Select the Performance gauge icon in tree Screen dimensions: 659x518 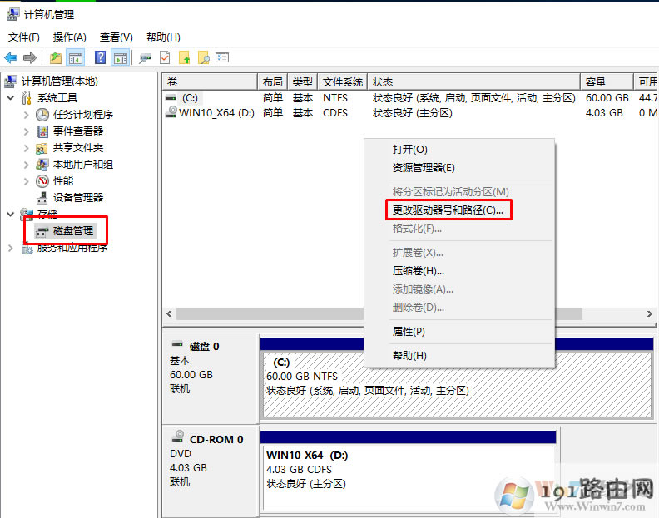[x=42, y=181]
